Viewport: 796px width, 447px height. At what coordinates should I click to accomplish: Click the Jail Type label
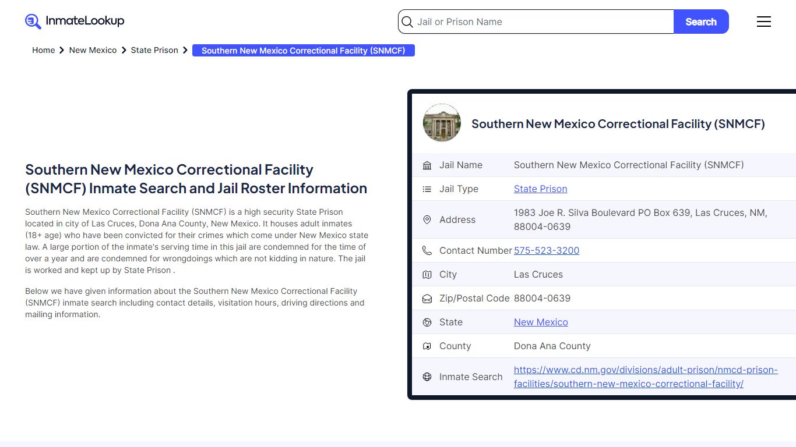click(x=459, y=189)
